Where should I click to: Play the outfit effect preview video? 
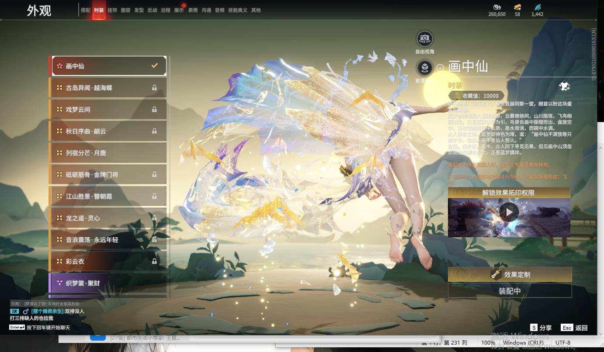click(509, 212)
